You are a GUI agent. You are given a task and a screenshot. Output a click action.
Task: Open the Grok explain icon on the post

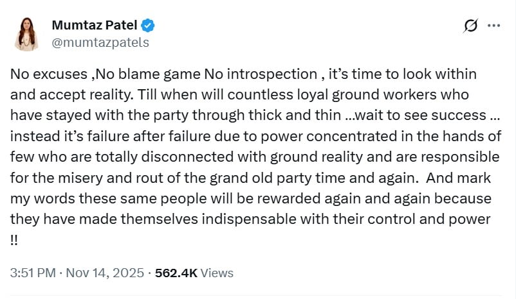(x=470, y=26)
